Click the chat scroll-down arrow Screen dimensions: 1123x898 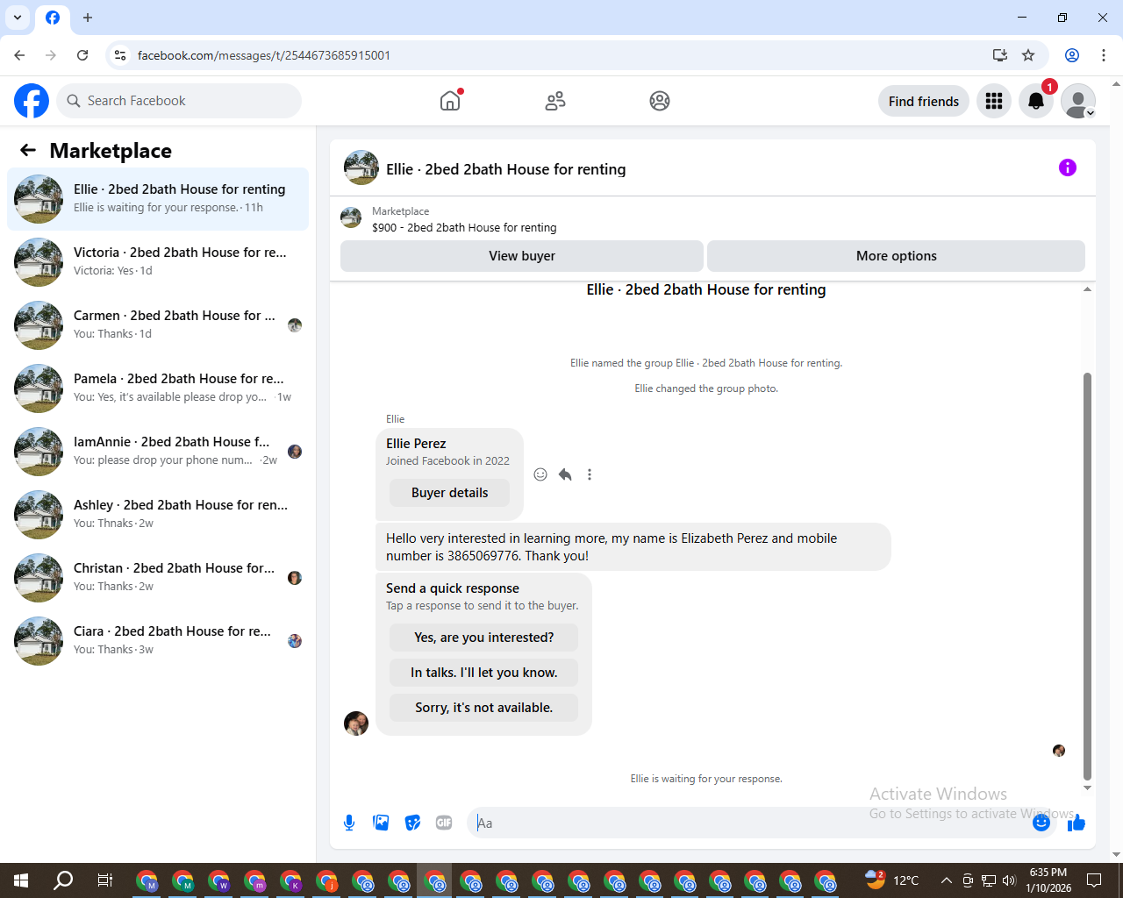[1087, 788]
